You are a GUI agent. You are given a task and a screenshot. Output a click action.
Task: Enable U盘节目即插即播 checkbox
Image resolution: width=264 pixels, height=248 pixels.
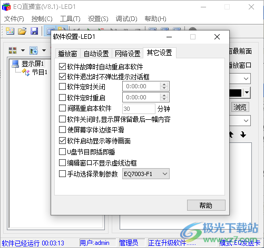click(62, 152)
